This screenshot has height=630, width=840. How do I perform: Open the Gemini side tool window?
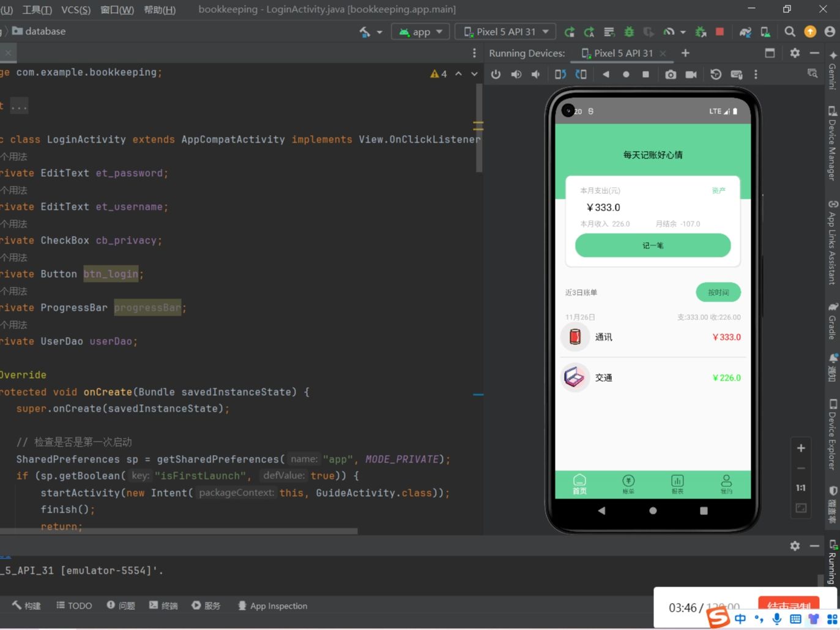point(833,70)
